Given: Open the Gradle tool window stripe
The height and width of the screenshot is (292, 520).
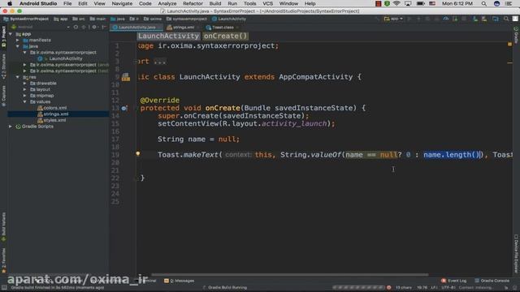Looking at the screenshot, I should [516, 35].
